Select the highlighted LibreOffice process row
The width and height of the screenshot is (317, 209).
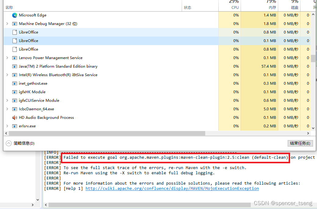click(x=92, y=41)
